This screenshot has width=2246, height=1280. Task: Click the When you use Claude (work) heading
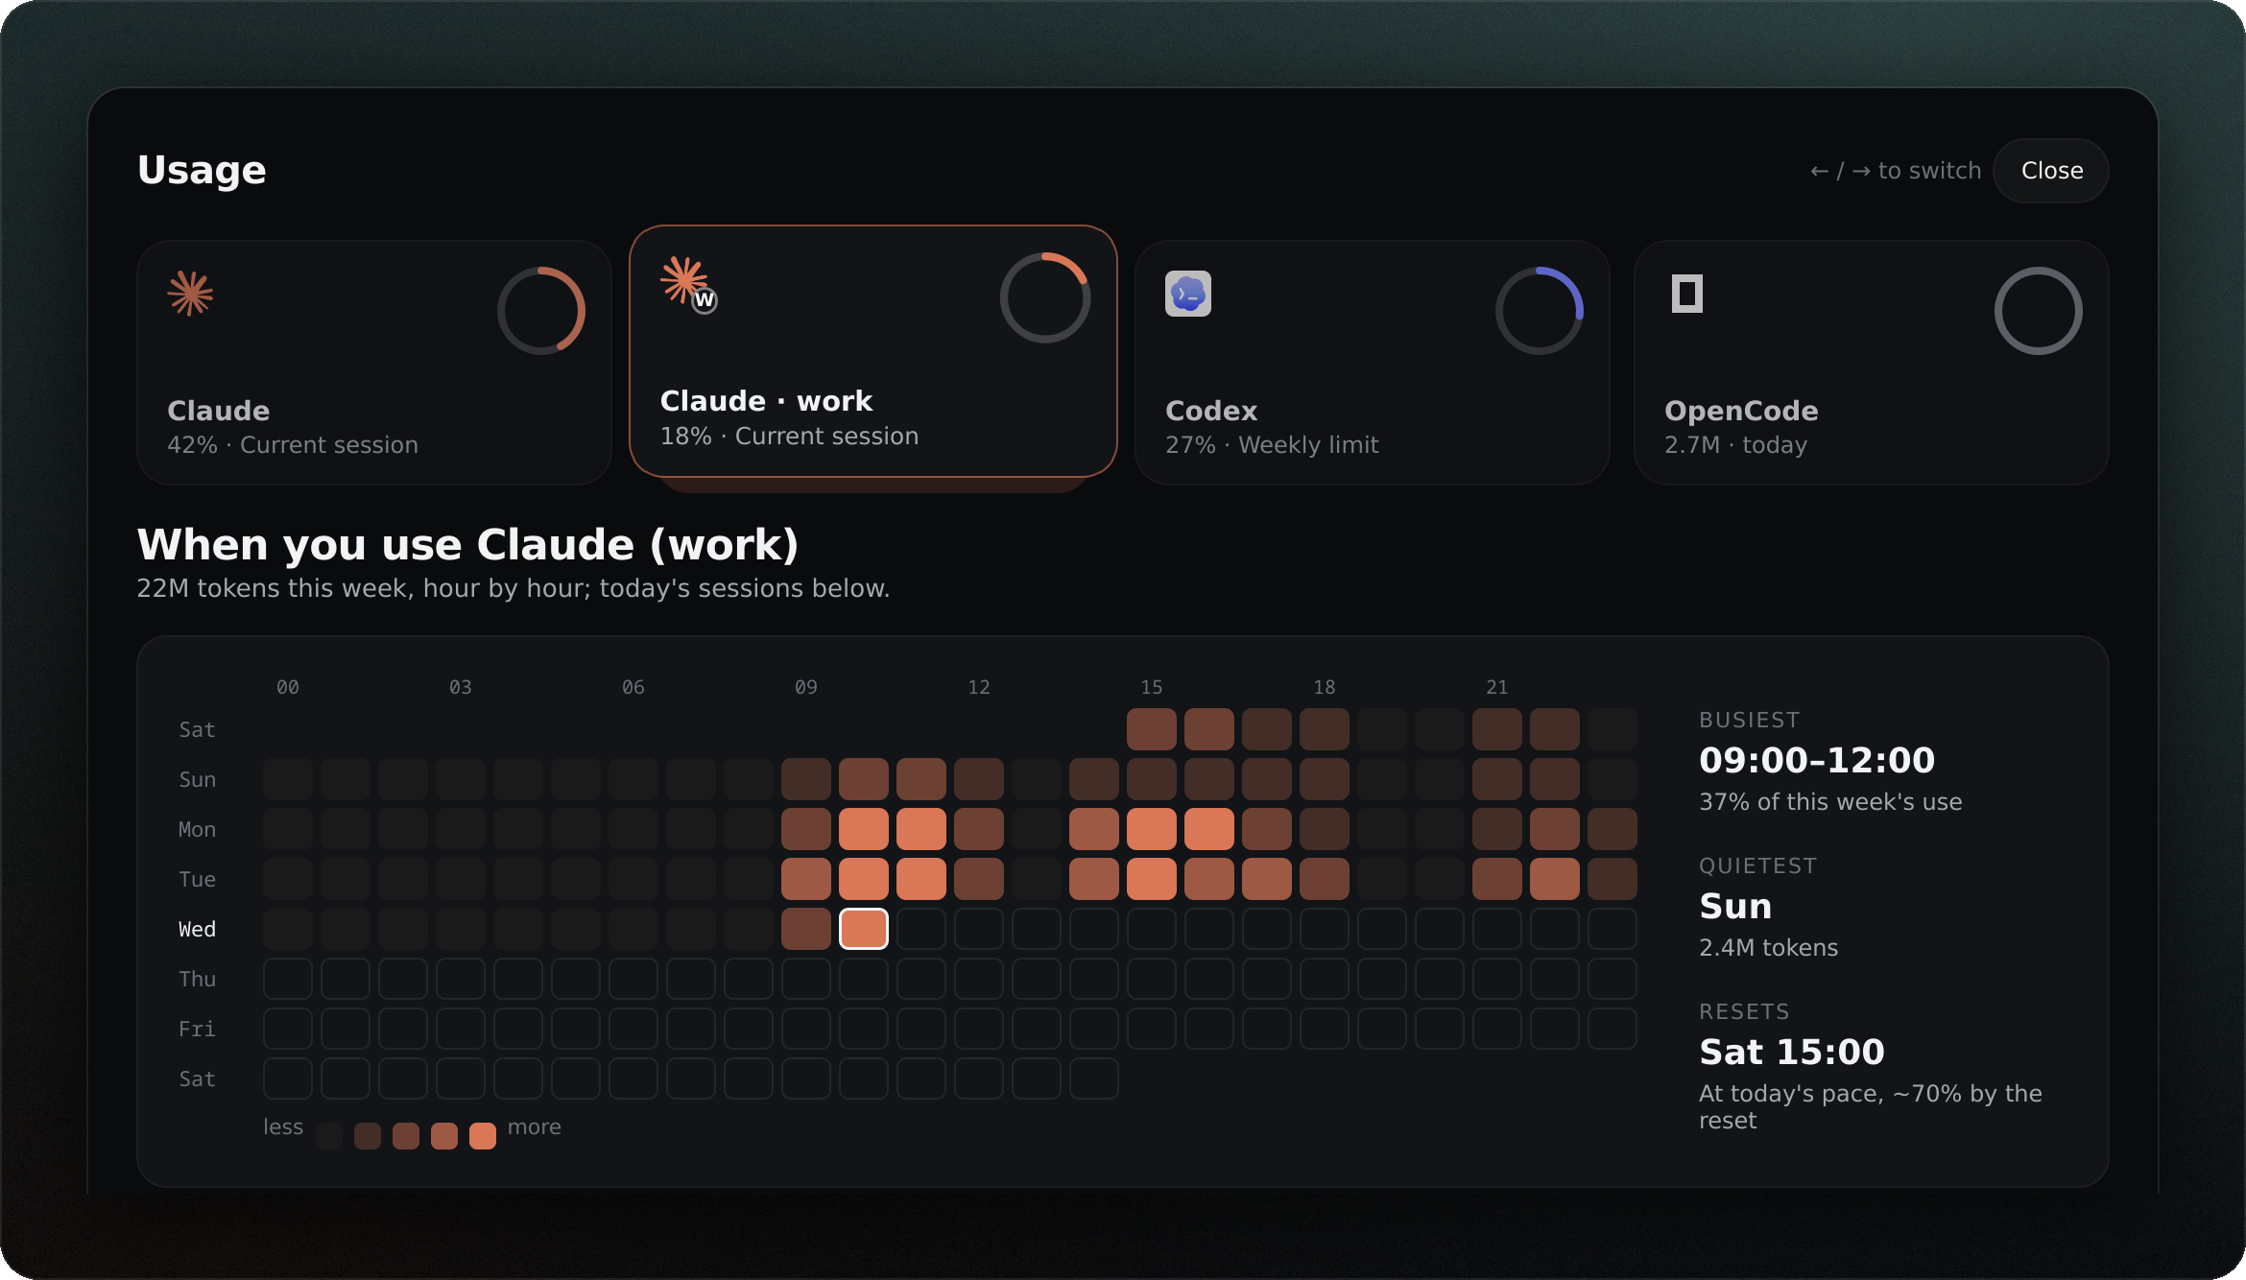(467, 545)
